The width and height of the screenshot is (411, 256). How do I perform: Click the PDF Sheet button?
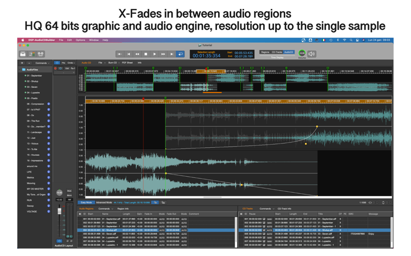(127, 63)
